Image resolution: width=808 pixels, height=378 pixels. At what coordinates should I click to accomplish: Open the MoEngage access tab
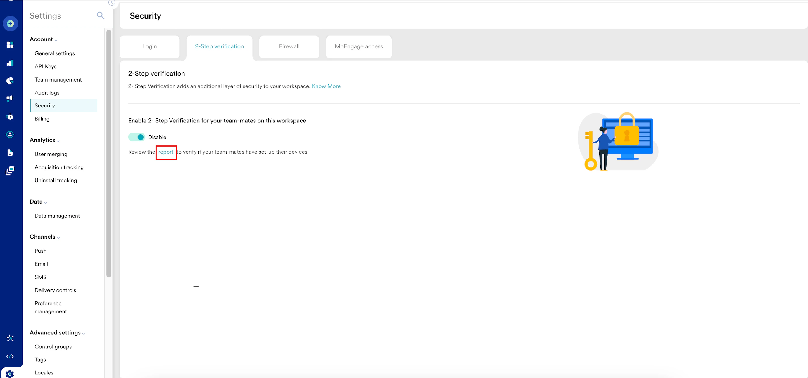click(358, 46)
